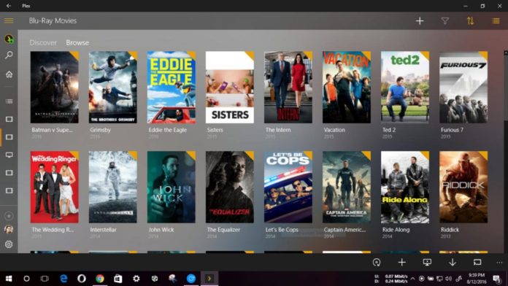
Task: Launch Microsoft Edge from the taskbar
Action: click(64, 279)
